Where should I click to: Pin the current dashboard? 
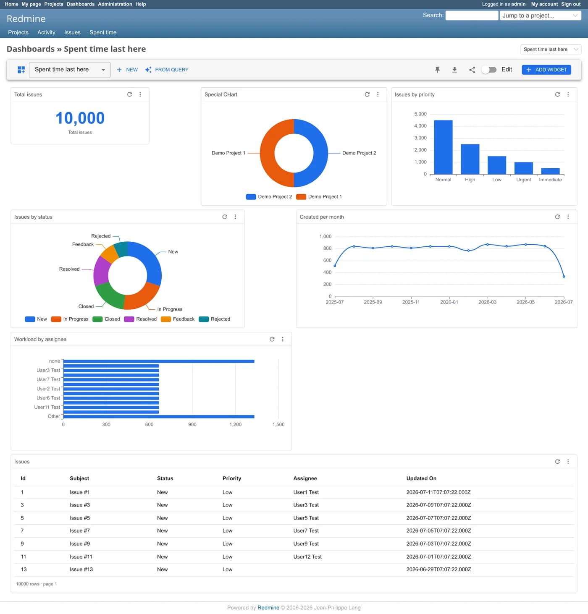(x=437, y=70)
